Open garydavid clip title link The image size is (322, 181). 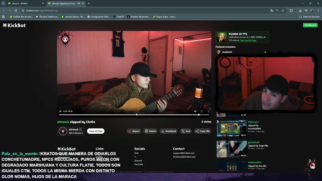tap(254, 142)
